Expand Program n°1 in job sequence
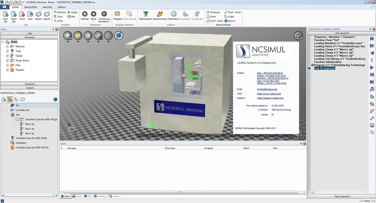The image size is (376, 203). pos(312,65)
